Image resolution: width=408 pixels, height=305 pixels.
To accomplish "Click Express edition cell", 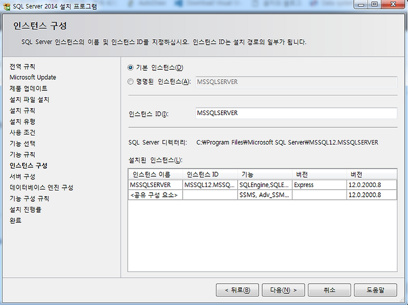I will click(x=319, y=185).
